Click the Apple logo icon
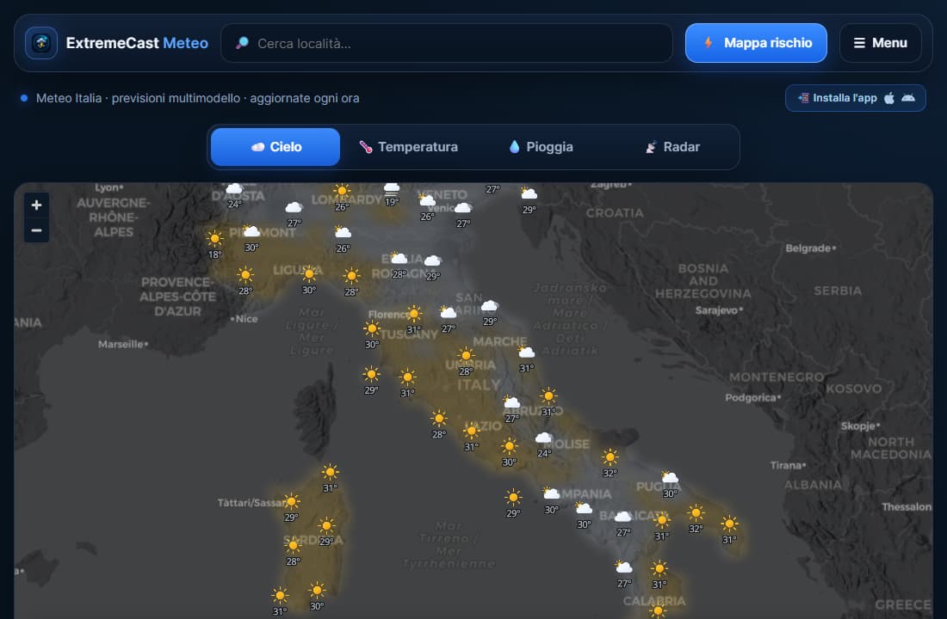947x619 pixels. point(889,98)
